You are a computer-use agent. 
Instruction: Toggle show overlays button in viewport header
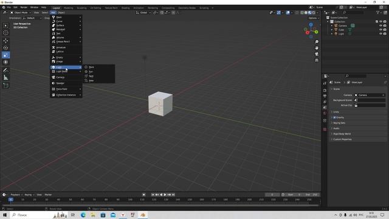click(x=287, y=13)
